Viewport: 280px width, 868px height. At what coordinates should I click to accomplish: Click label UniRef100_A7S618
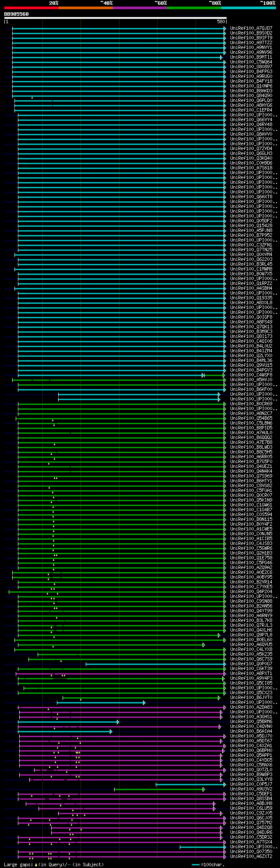251,168
